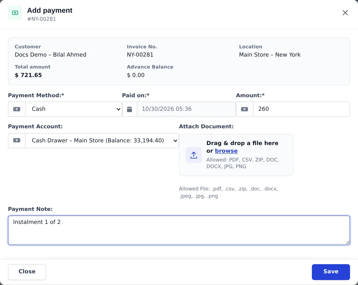Click the Close button
The width and height of the screenshot is (358, 285).
coord(27,272)
